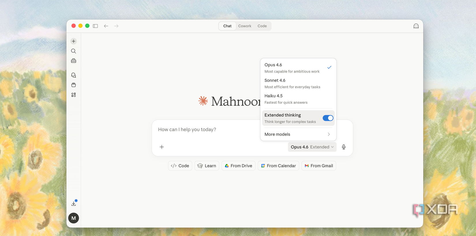Open the M profile avatar
Screen dimensions: 476x236
point(74,218)
